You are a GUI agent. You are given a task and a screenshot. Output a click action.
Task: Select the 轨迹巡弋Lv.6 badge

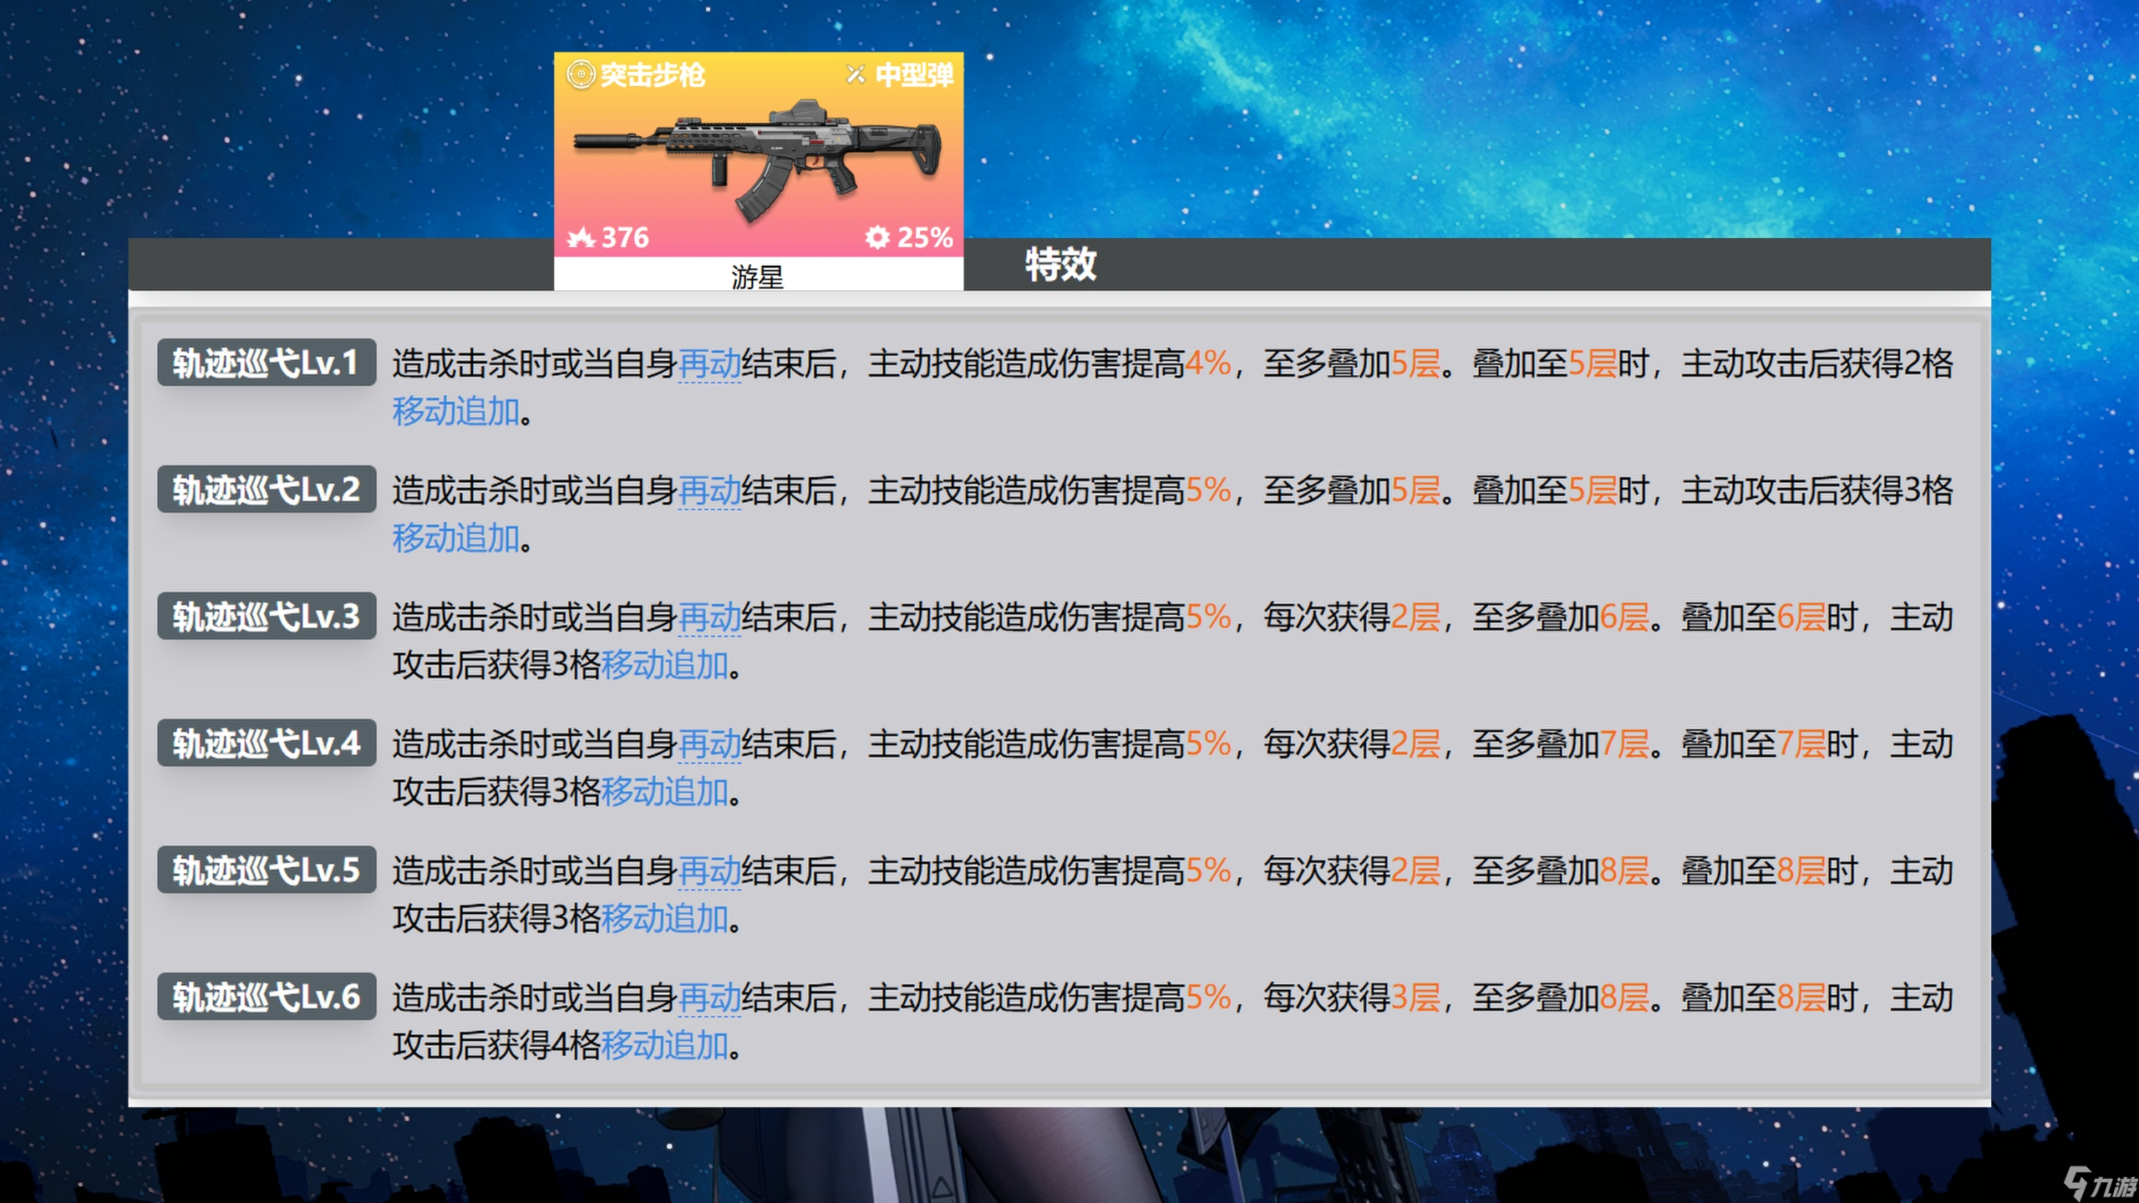[267, 997]
